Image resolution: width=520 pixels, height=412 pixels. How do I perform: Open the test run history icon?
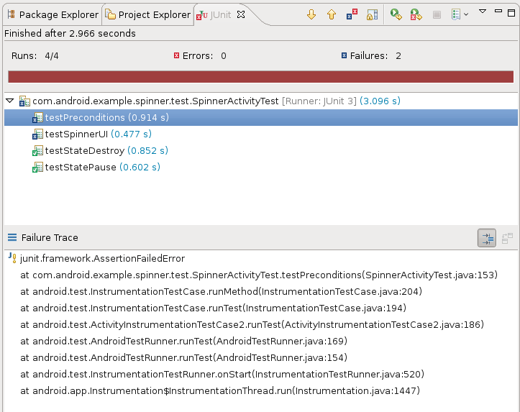pyautogui.click(x=456, y=14)
